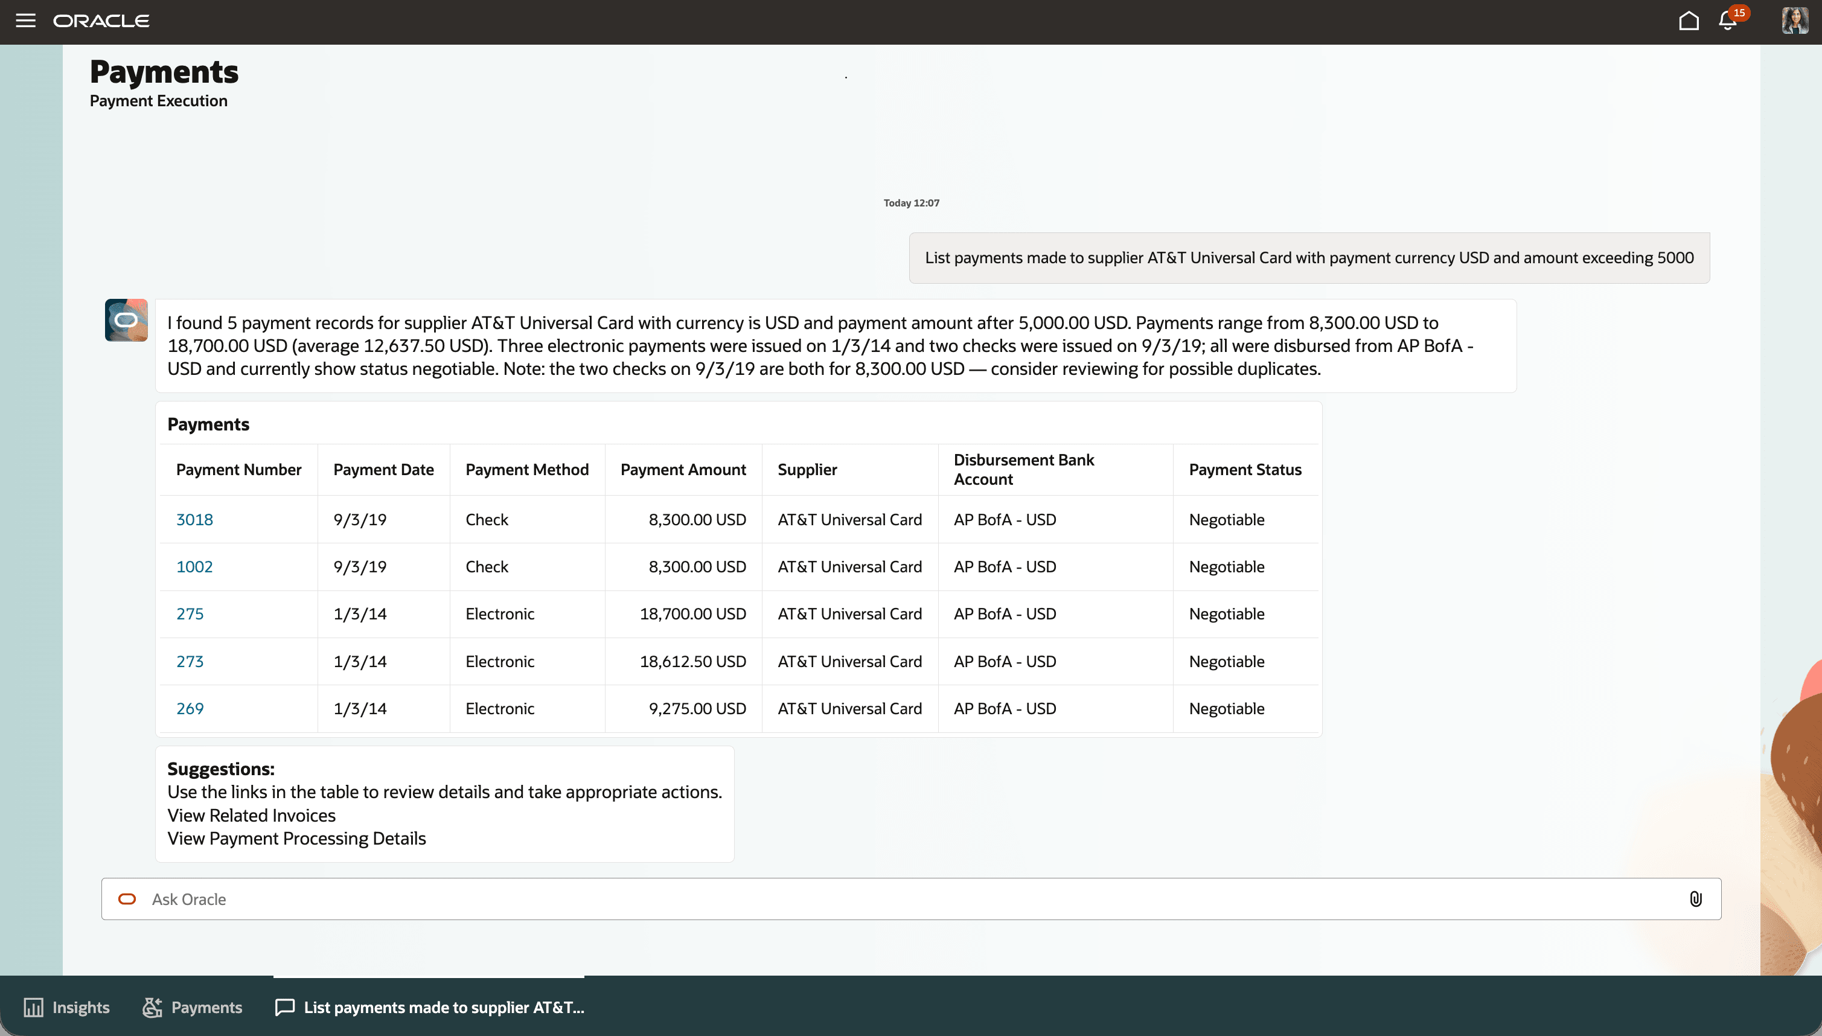Open payment number 1002
1822x1036 pixels.
pos(194,566)
